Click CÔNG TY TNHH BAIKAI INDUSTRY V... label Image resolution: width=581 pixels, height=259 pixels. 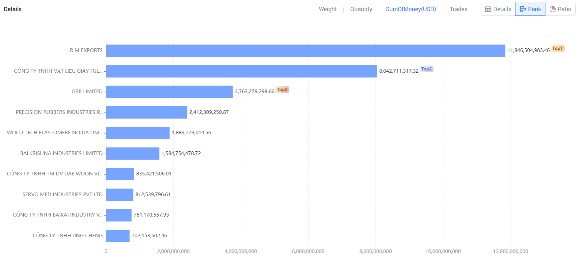[x=58, y=215]
